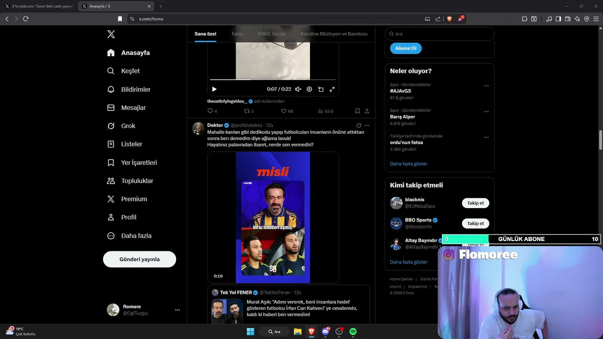Switch to Sana özel tab

pyautogui.click(x=205, y=34)
